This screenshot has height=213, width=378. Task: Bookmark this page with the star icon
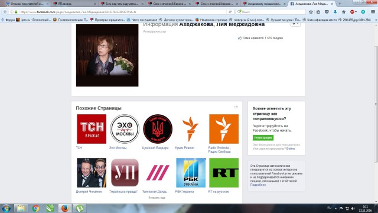[311, 12]
